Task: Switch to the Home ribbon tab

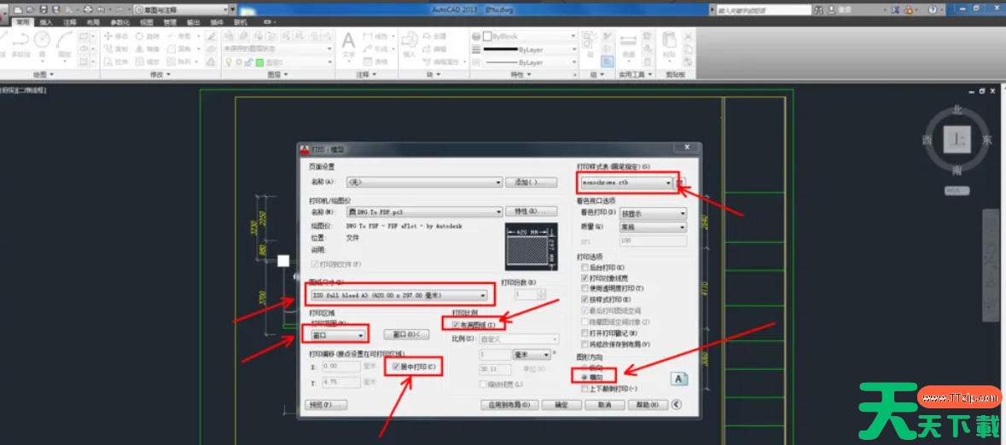Action: coord(23,22)
